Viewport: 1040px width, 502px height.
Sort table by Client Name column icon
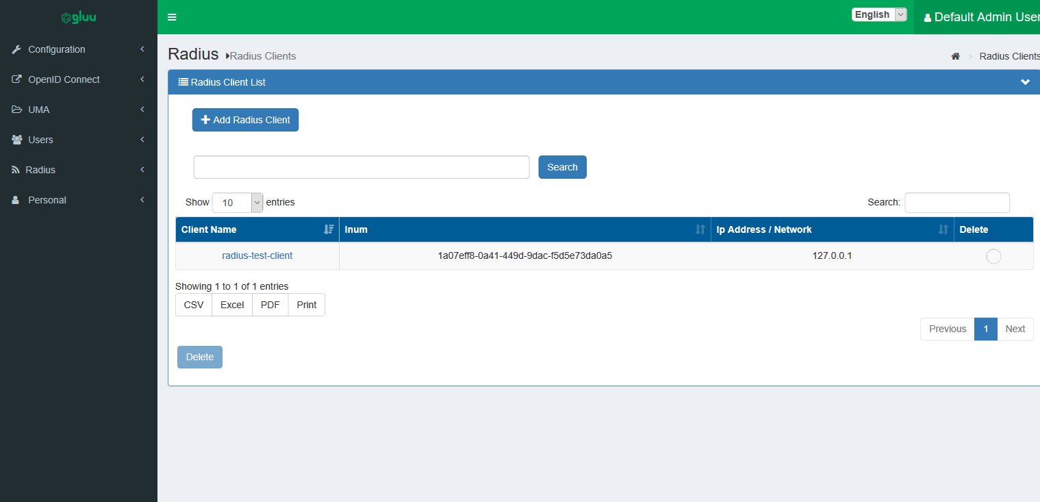click(x=329, y=229)
